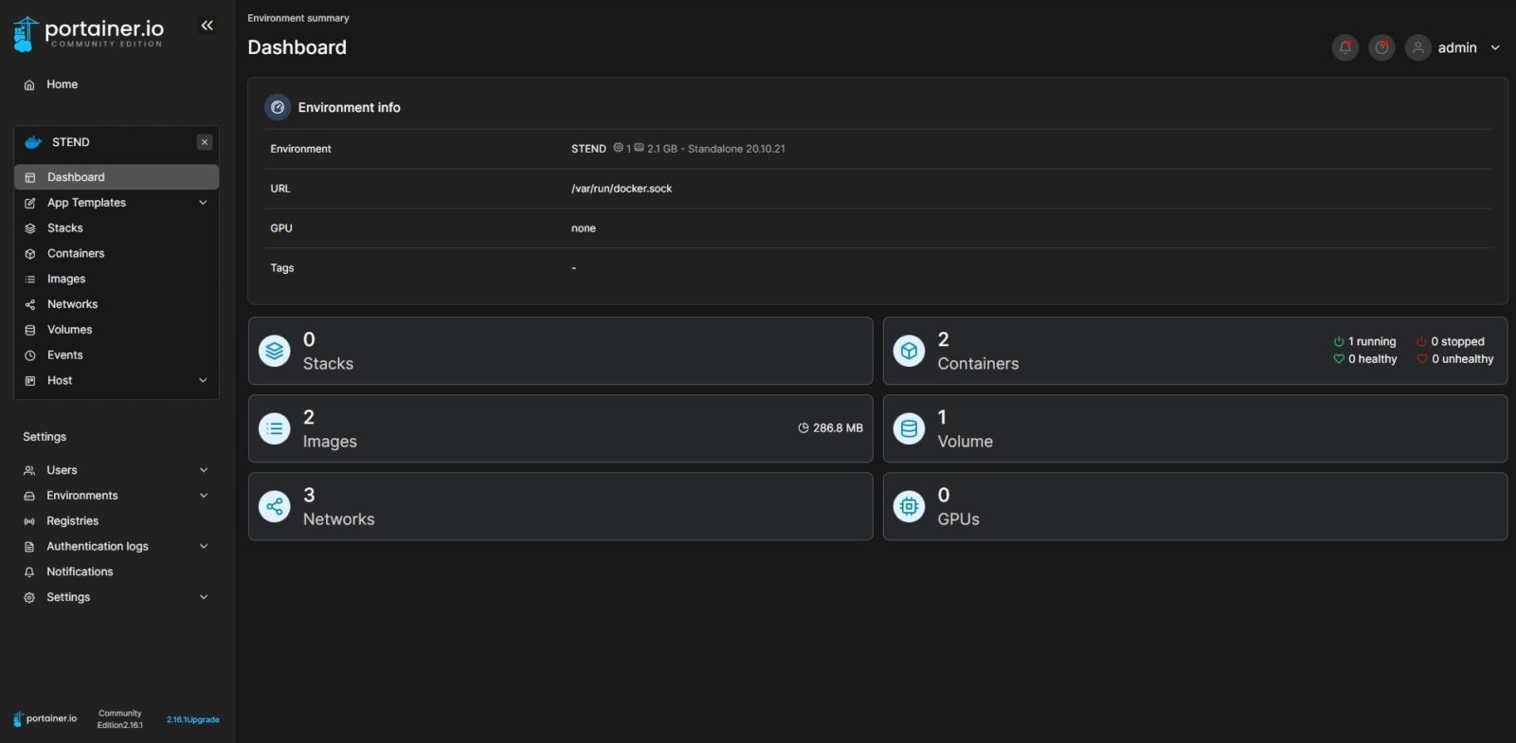
Task: Click the Containers cube sidebar icon
Action: pos(30,254)
